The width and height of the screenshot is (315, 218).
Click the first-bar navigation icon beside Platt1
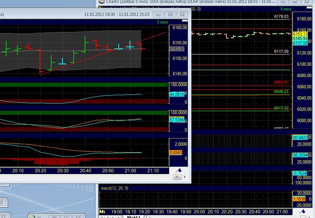101,216
